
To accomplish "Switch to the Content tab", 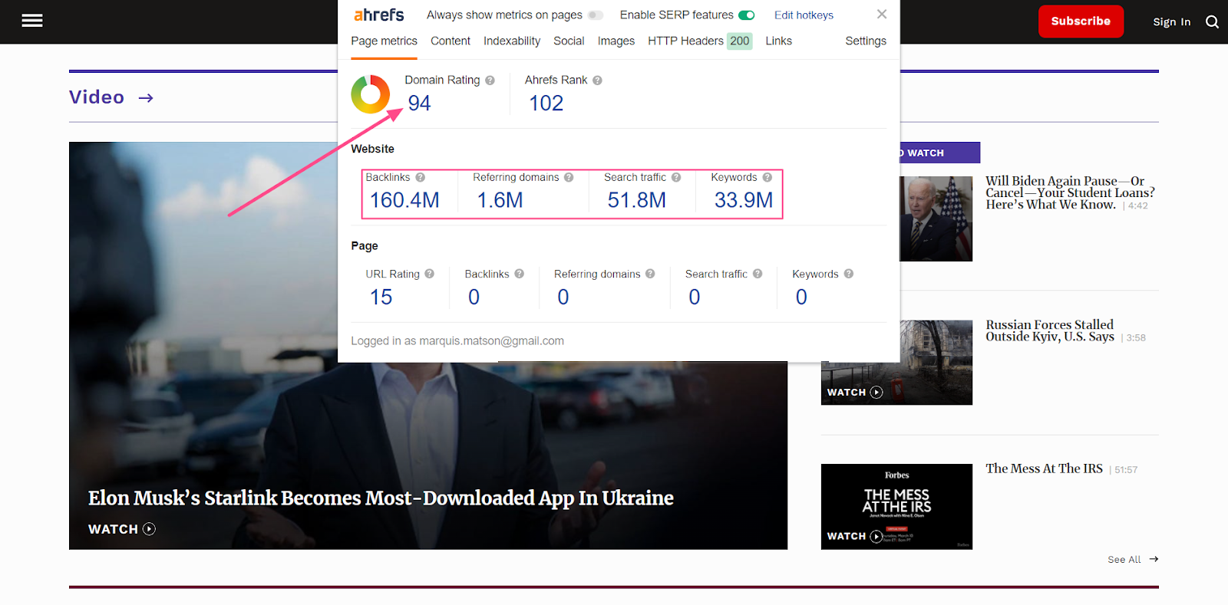I will (451, 41).
